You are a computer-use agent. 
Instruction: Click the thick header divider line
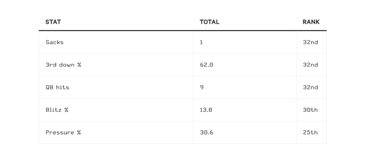[x=182, y=30]
